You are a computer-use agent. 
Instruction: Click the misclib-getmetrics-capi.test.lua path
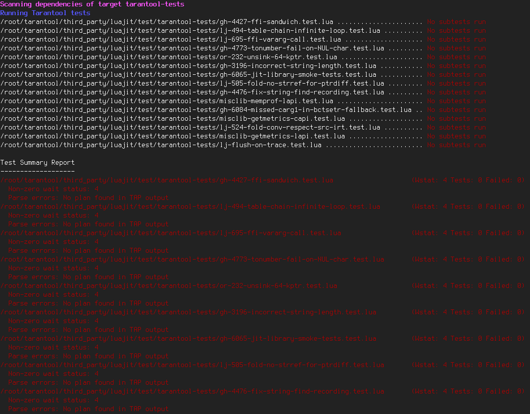[172, 118]
